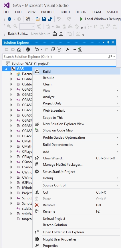Open the NSIGHT menu
This screenshot has width=121, height=248.
113,12
